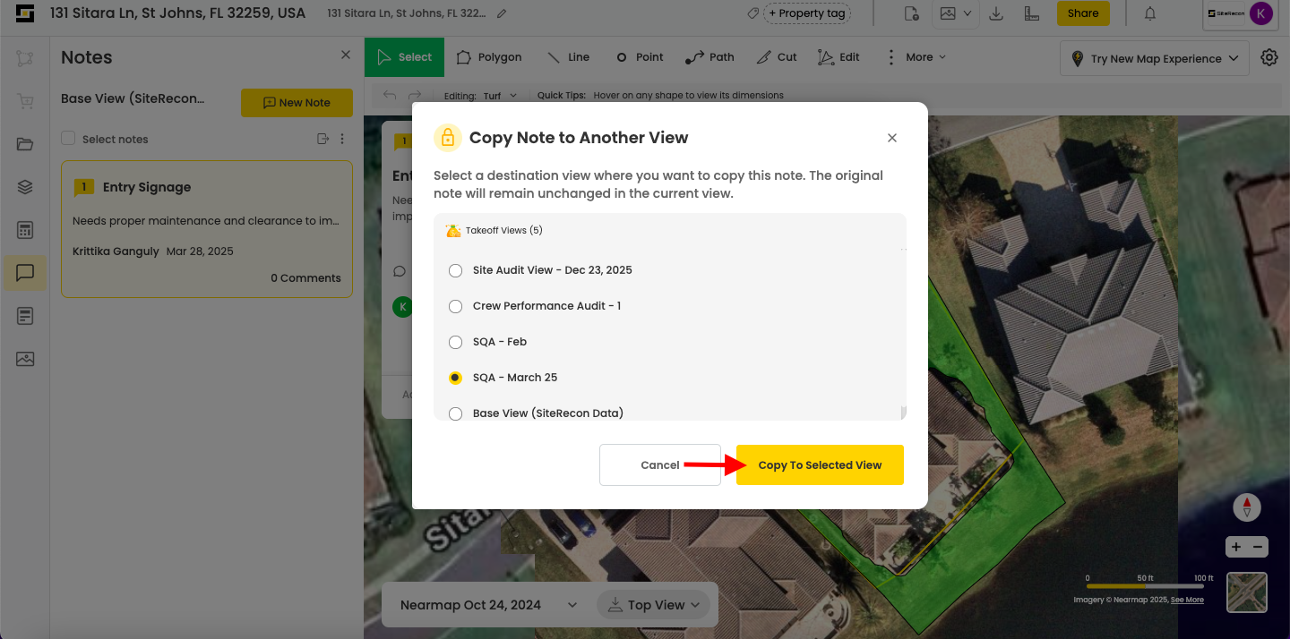This screenshot has width=1290, height=639.
Task: Click the add-document icon in header
Action: tap(912, 13)
